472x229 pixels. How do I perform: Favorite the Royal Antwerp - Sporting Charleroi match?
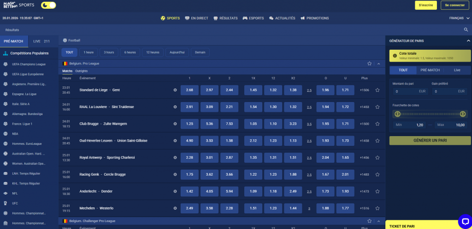[378, 158]
